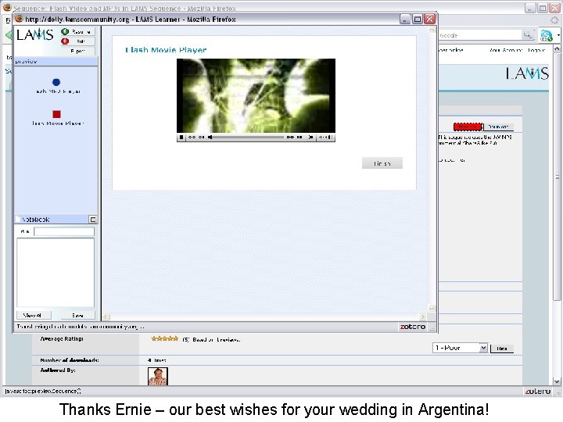Click on the Flash movie video frame
Viewport: 563px width, 422px height.
tap(256, 96)
